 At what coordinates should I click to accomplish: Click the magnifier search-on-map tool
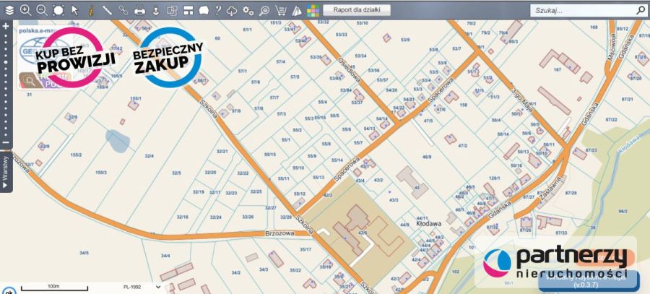point(264,11)
